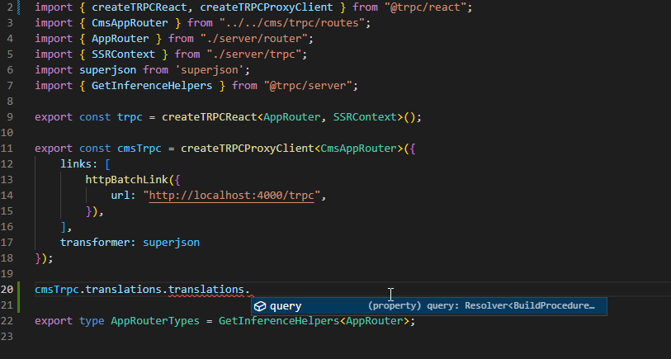Click the "./server/router" import path
Screen dimensions: 671x359
(253, 39)
